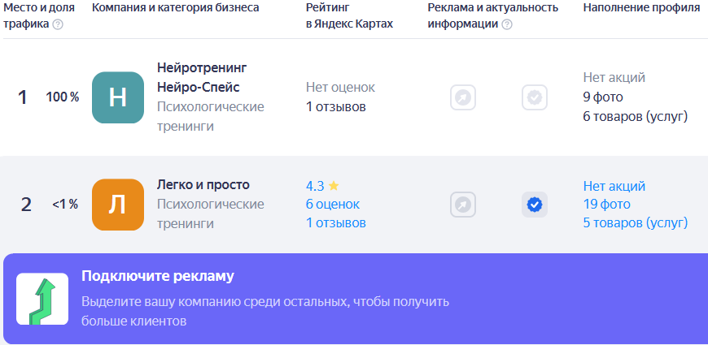Click the Подключите рекламу banner heading
This screenshot has width=708, height=345.
coord(158,276)
